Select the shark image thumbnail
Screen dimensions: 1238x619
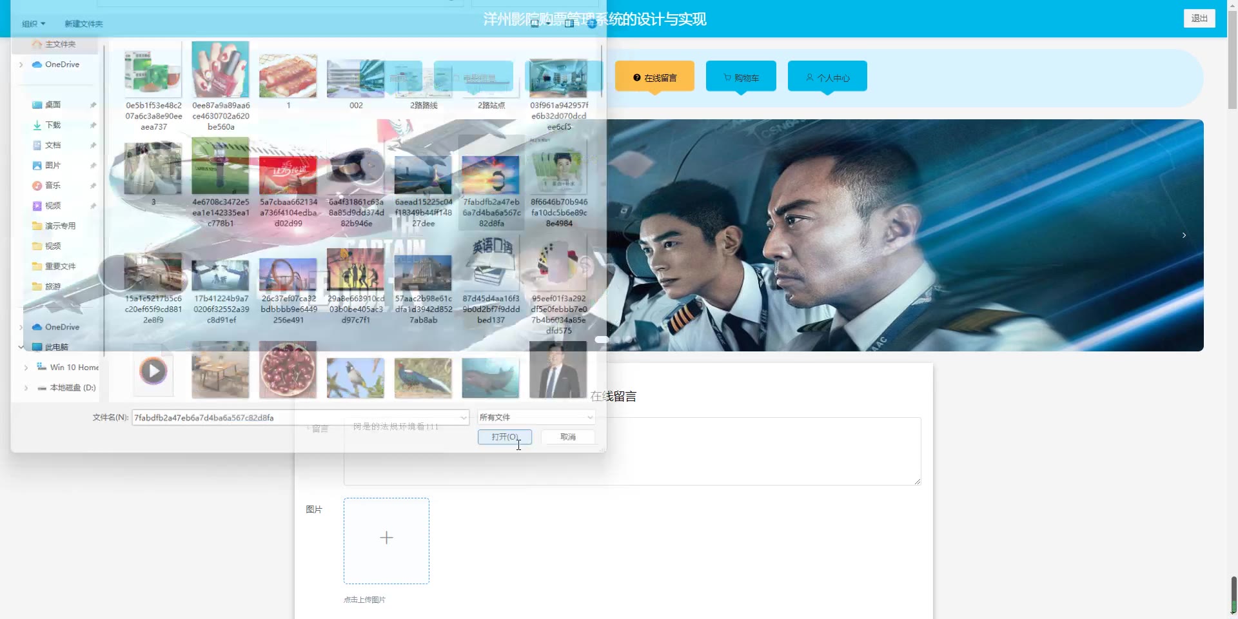tap(491, 378)
